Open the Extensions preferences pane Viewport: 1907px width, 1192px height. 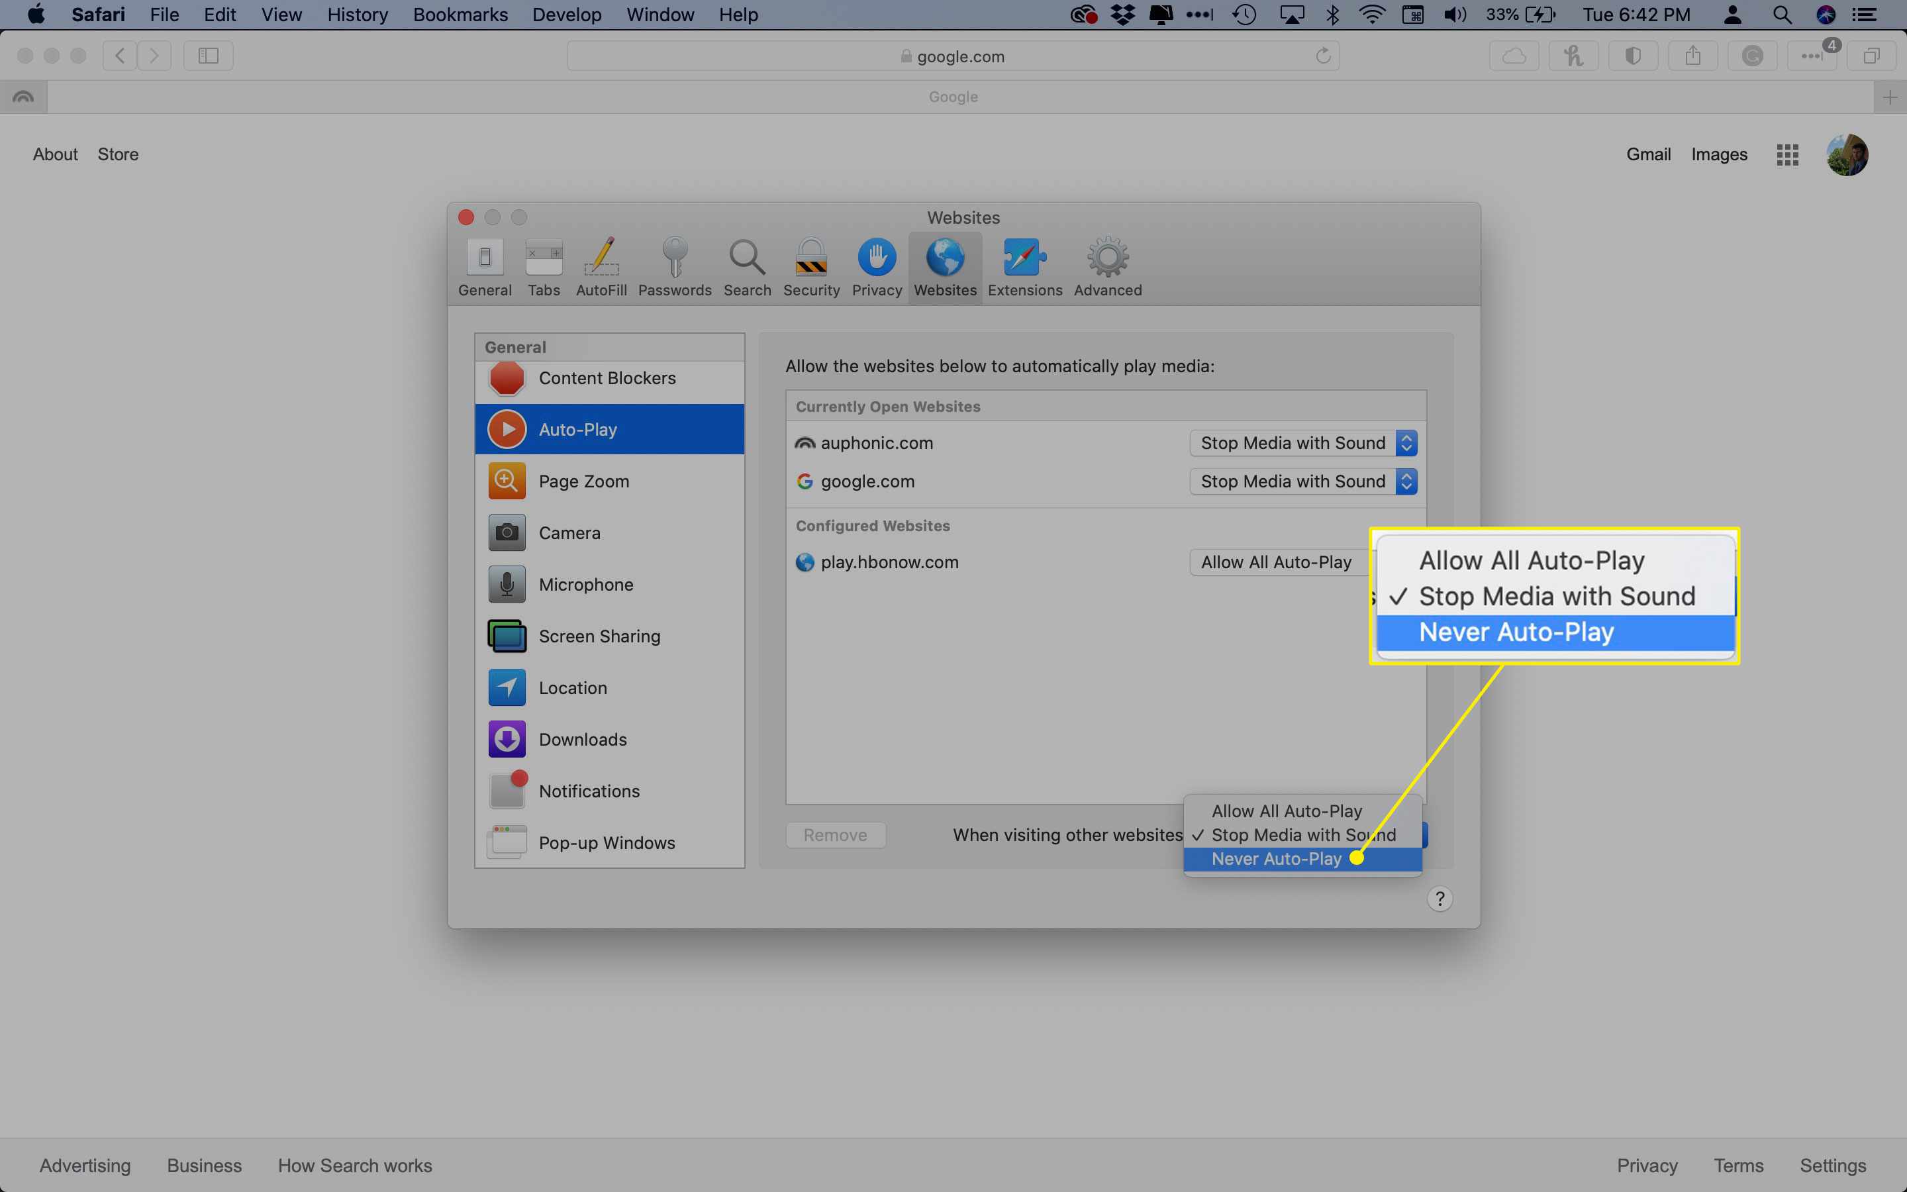[1024, 268]
